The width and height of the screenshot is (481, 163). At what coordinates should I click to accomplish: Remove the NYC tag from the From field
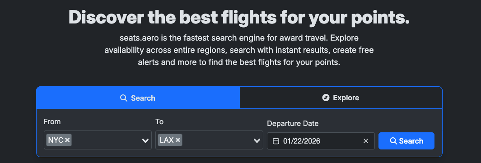coord(67,140)
